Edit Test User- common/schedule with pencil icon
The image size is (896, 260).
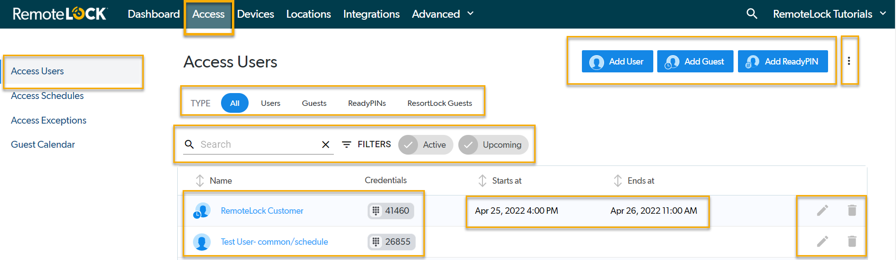click(x=823, y=241)
